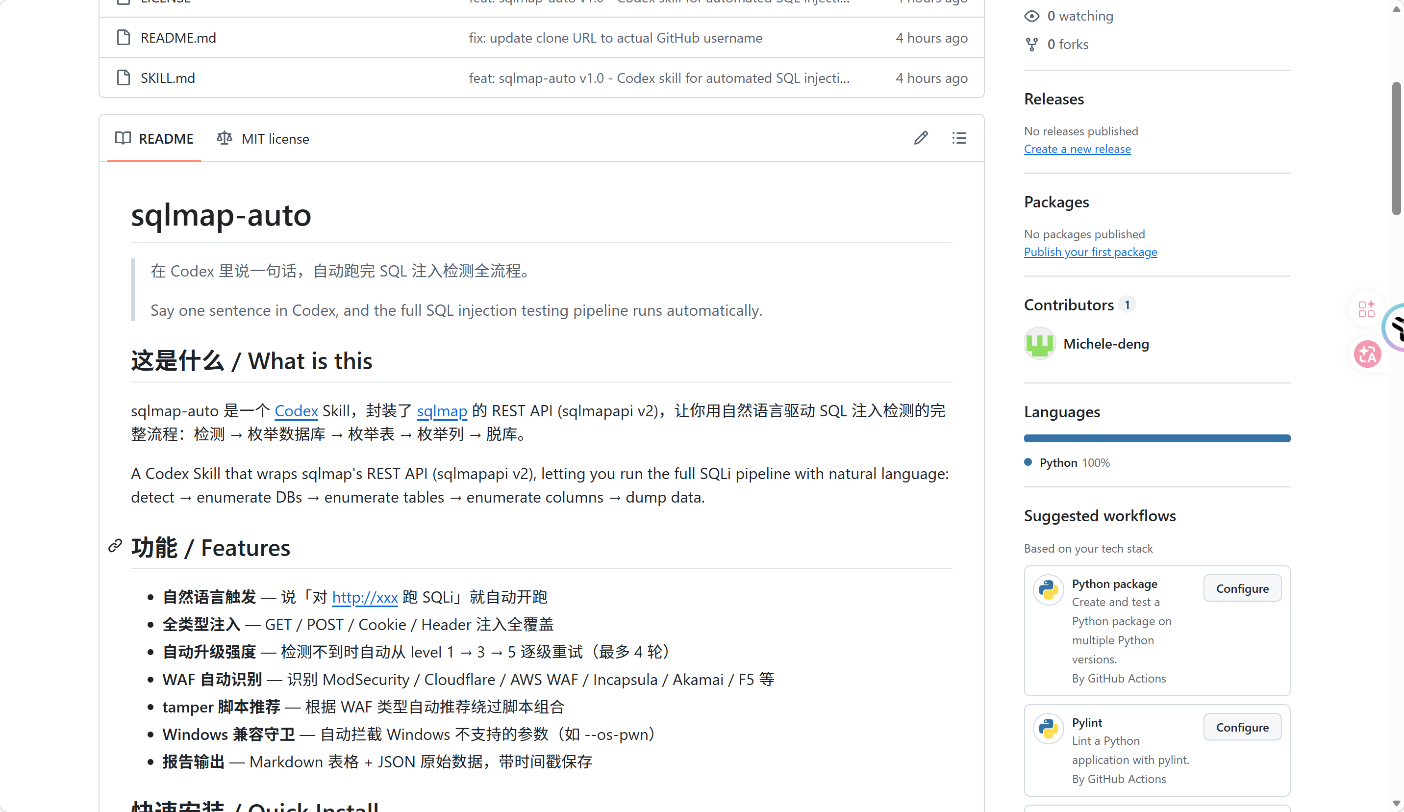Click the 'sqlmap-auto' README title
The width and height of the screenshot is (1404, 812).
pos(221,215)
